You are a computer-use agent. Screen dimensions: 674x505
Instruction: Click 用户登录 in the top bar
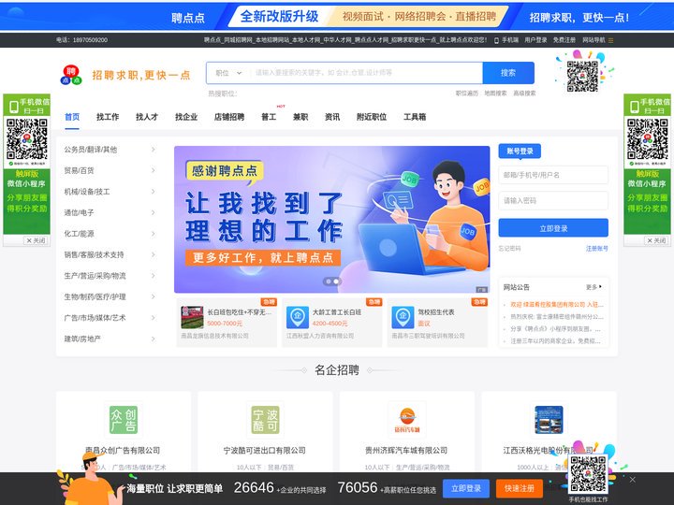coord(535,40)
